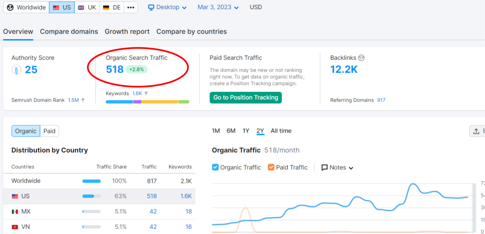Image resolution: width=485 pixels, height=234 pixels.
Task: Open MX keywords value 18
Action: click(189, 212)
